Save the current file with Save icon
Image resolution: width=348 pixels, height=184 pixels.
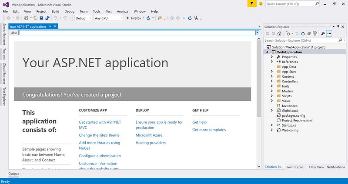point(41,18)
